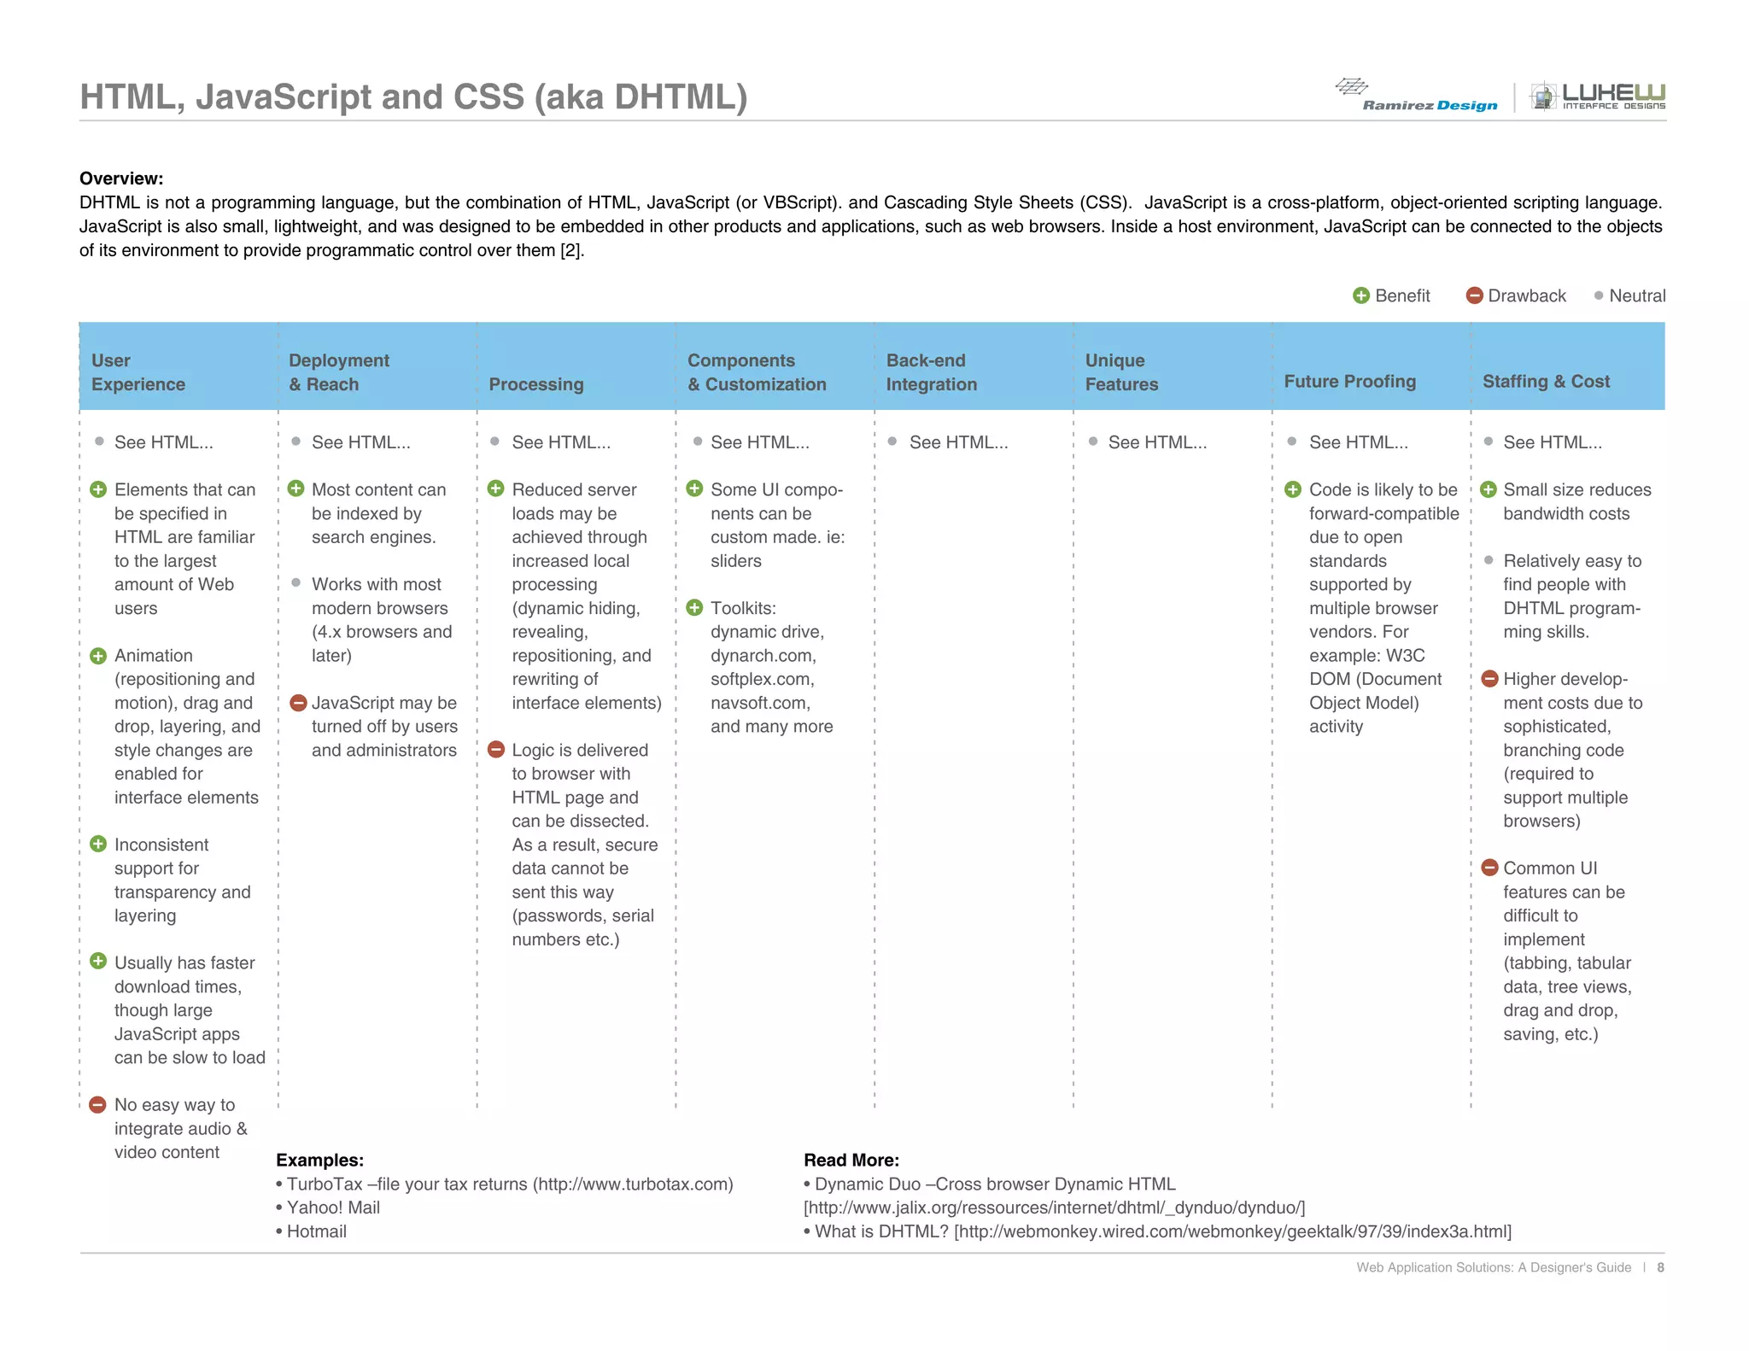Click red minus beside 'Logic is delivered'
The height and width of the screenshot is (1351, 1749).
coord(496,750)
